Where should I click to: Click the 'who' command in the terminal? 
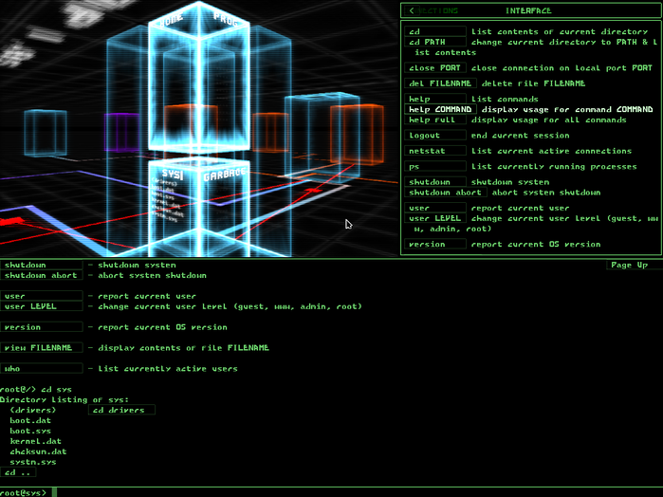(42, 368)
